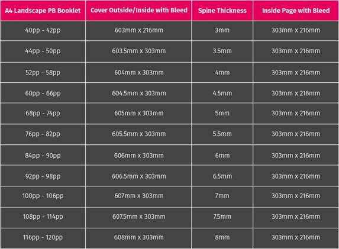The image size is (339, 249).
Task: Select the 4mm spine thickness cell
Action: 222,72
